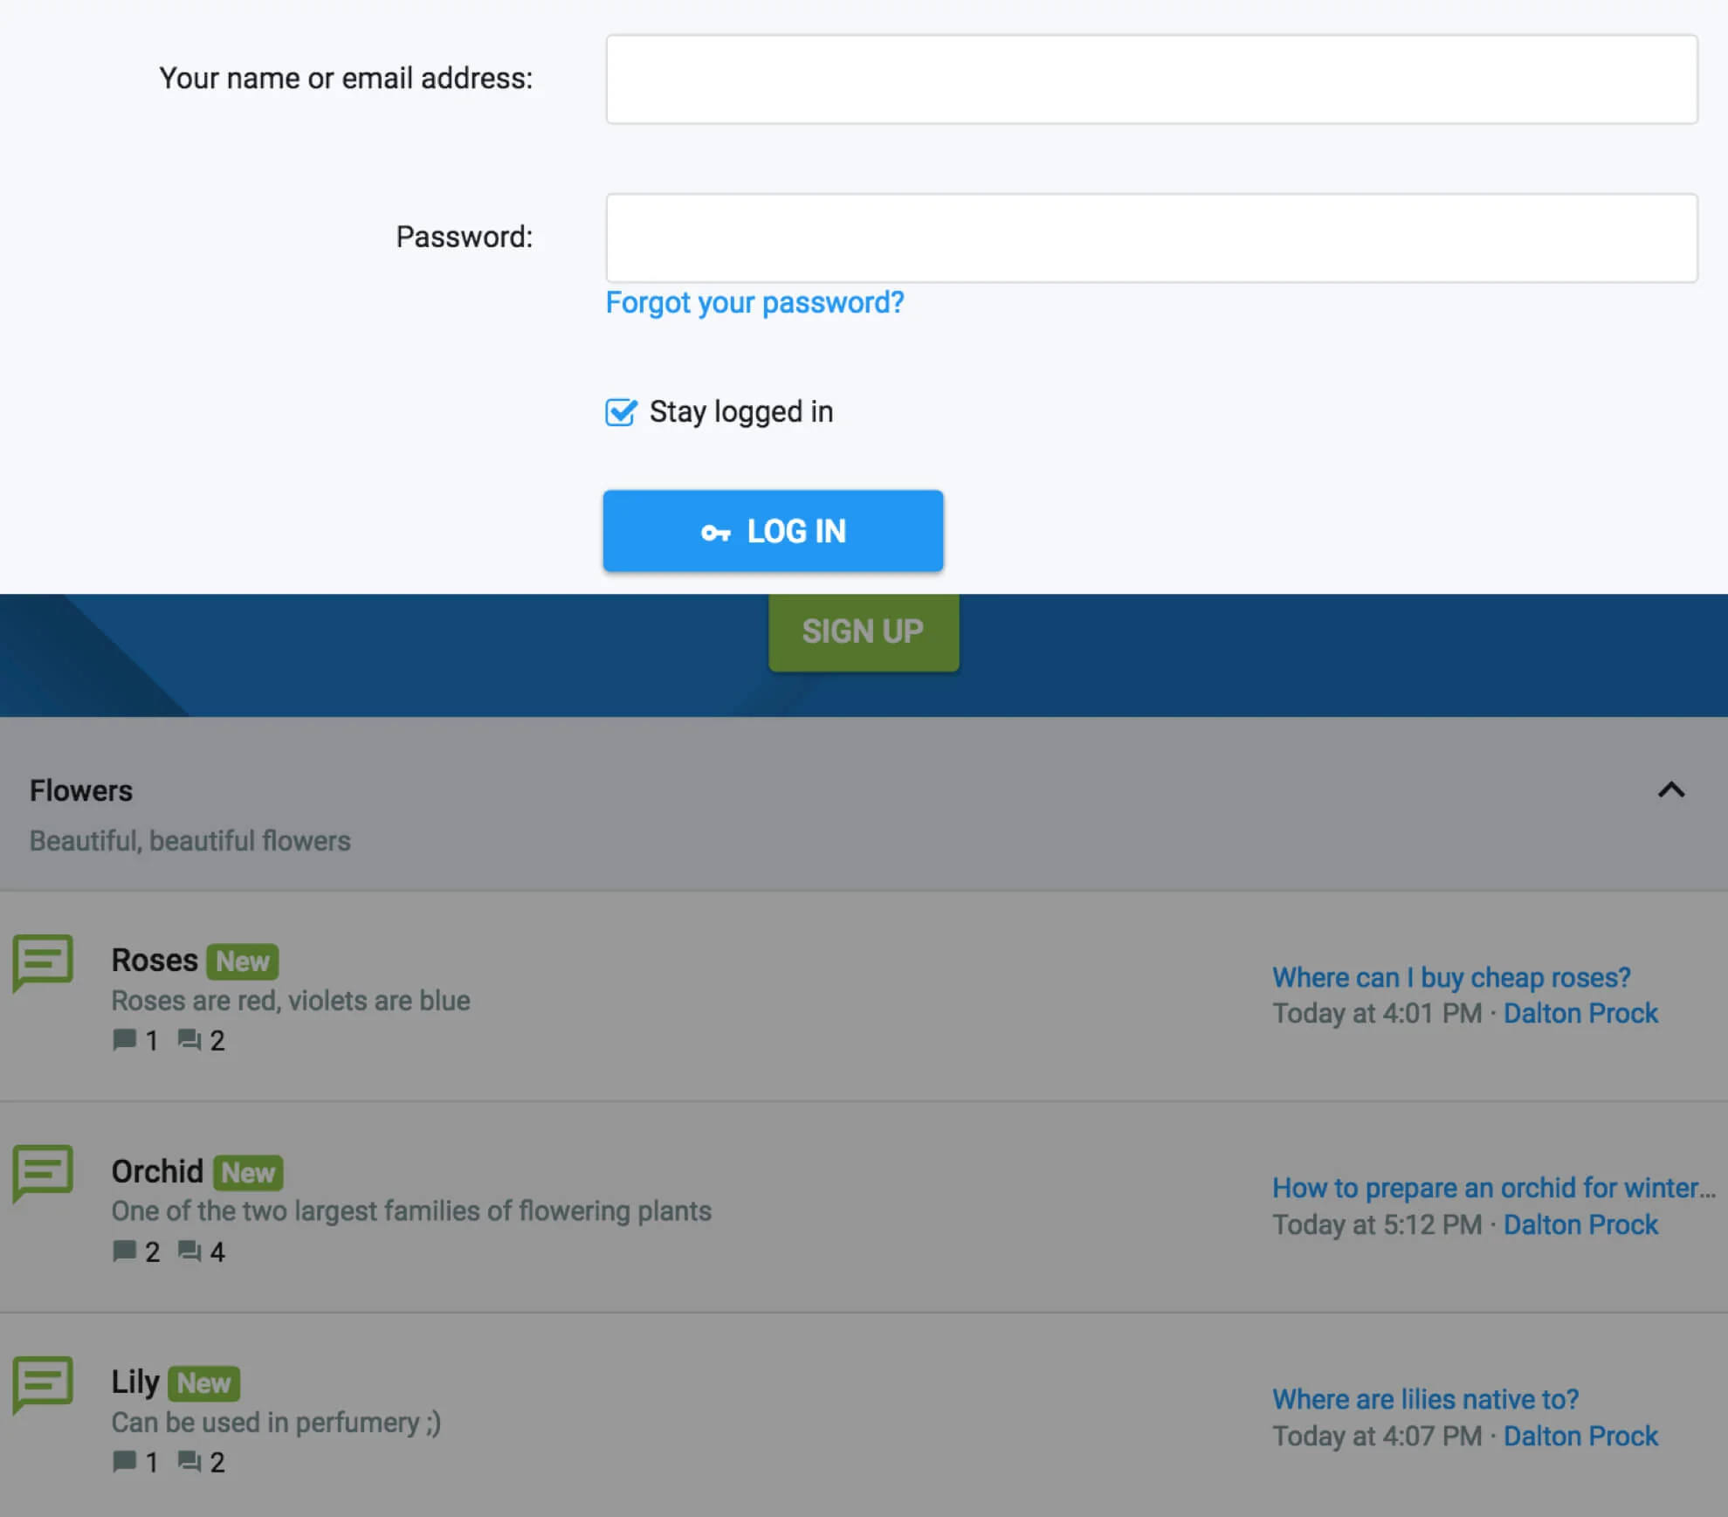Click the Roses threads count icon
The height and width of the screenshot is (1517, 1728).
point(124,1039)
